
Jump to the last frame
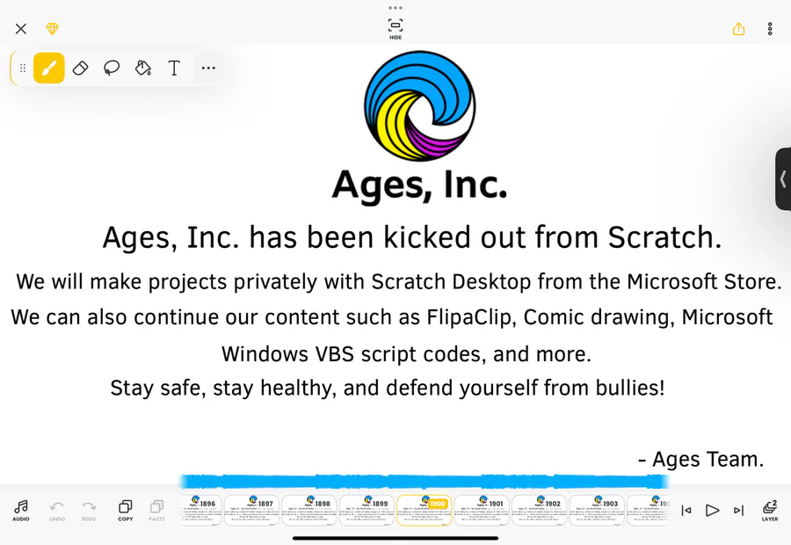(738, 511)
